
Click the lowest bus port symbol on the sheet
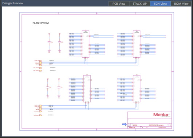(x=41, y=115)
